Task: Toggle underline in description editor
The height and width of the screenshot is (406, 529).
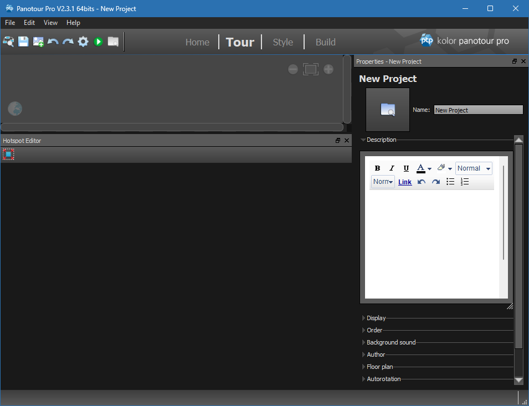Action: tap(406, 168)
